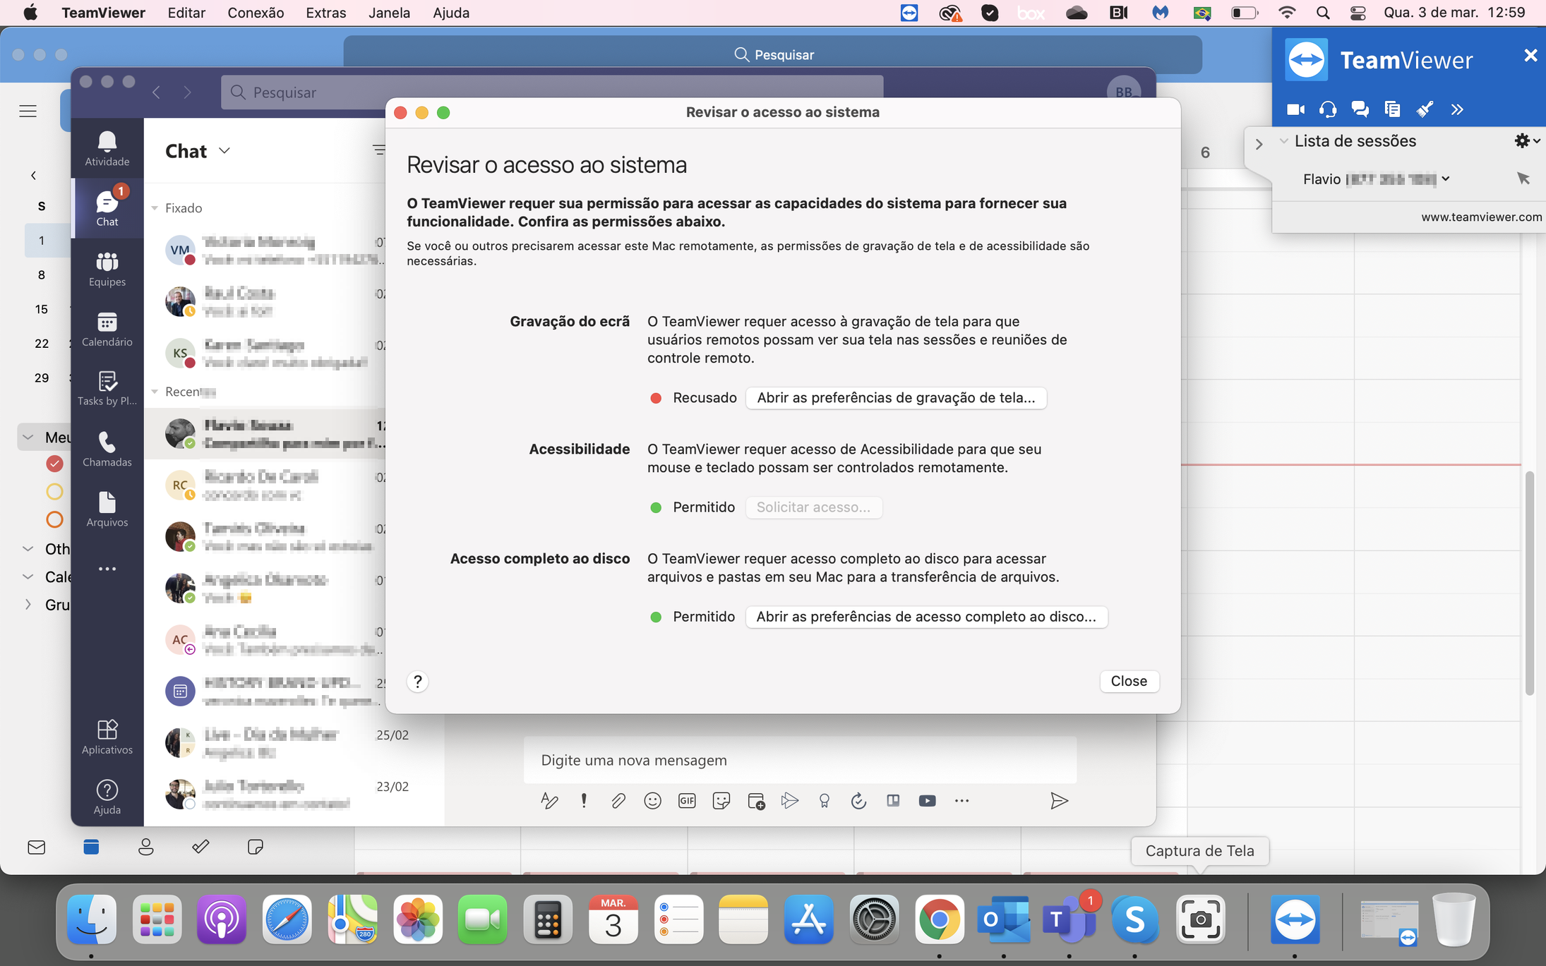Click the message input field
Image resolution: width=1546 pixels, height=966 pixels.
[799, 760]
